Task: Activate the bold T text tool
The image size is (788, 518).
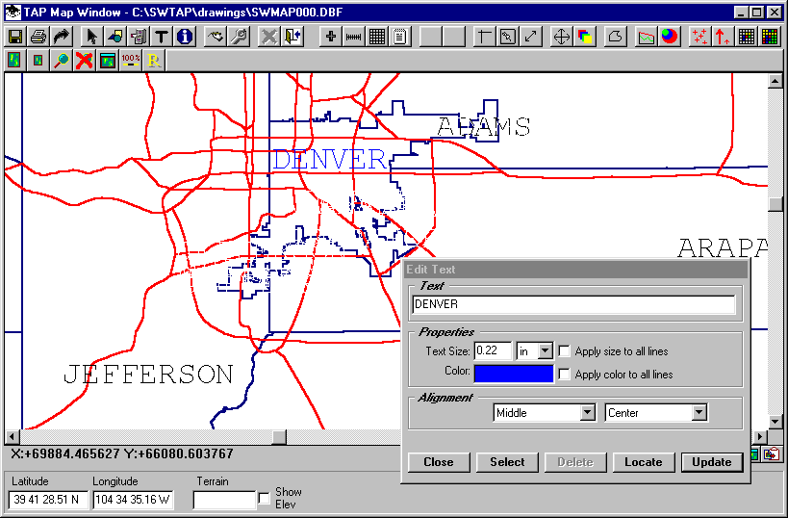Action: (x=162, y=37)
